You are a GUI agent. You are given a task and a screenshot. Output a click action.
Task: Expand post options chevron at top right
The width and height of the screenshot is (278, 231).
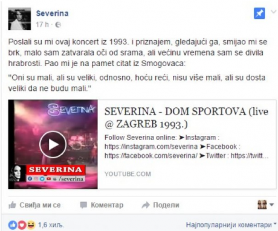tap(274, 12)
